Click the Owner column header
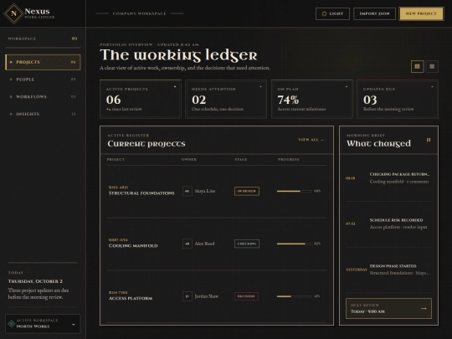This screenshot has width=452, height=339. (x=189, y=159)
